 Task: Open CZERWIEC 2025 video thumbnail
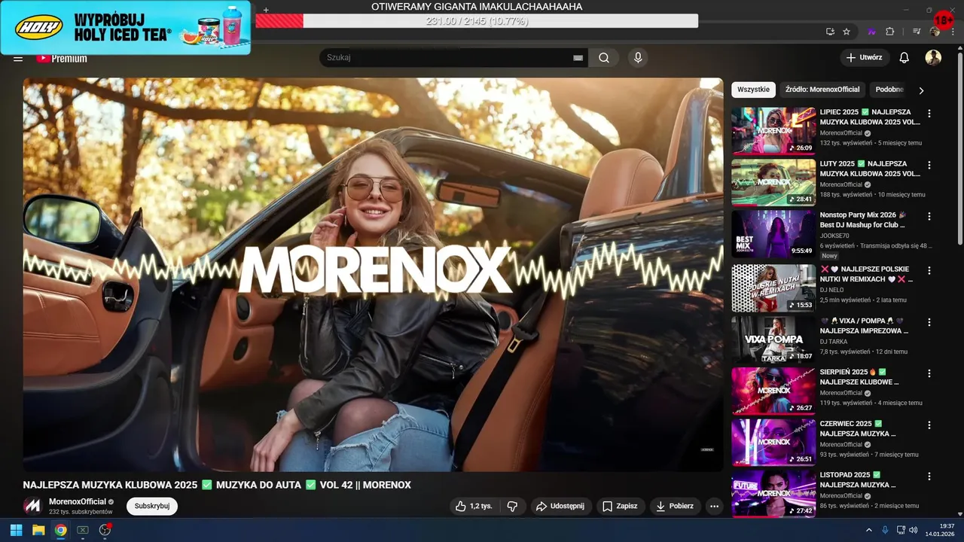click(x=773, y=443)
